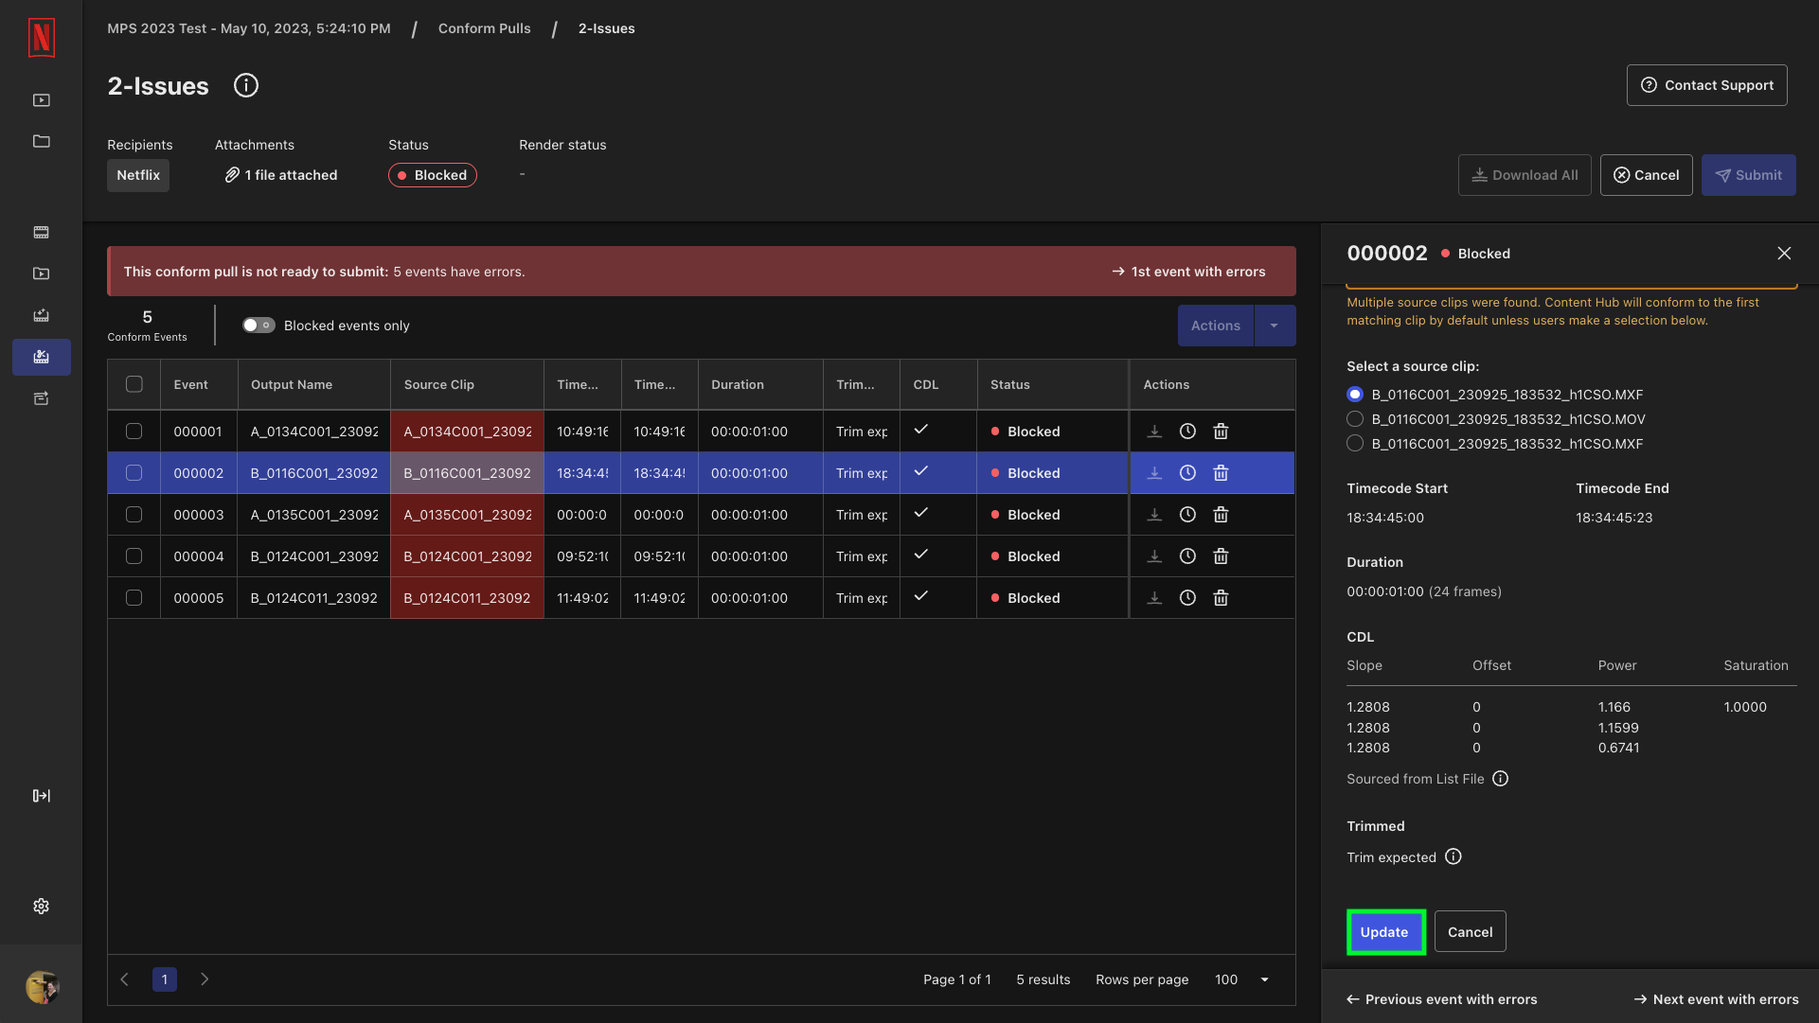The image size is (1819, 1023).
Task: Click the collapse sidebar arrow icon
Action: tap(42, 796)
